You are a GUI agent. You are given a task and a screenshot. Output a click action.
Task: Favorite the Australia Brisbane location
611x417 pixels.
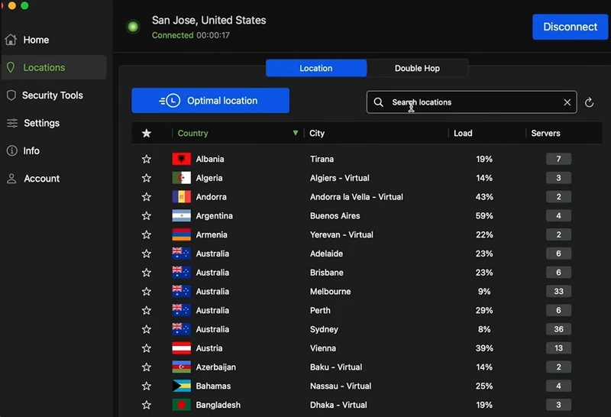coord(147,273)
